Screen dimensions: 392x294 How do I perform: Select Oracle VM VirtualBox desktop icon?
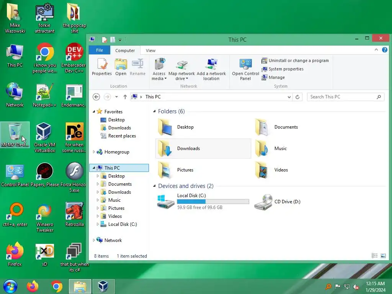click(x=44, y=137)
